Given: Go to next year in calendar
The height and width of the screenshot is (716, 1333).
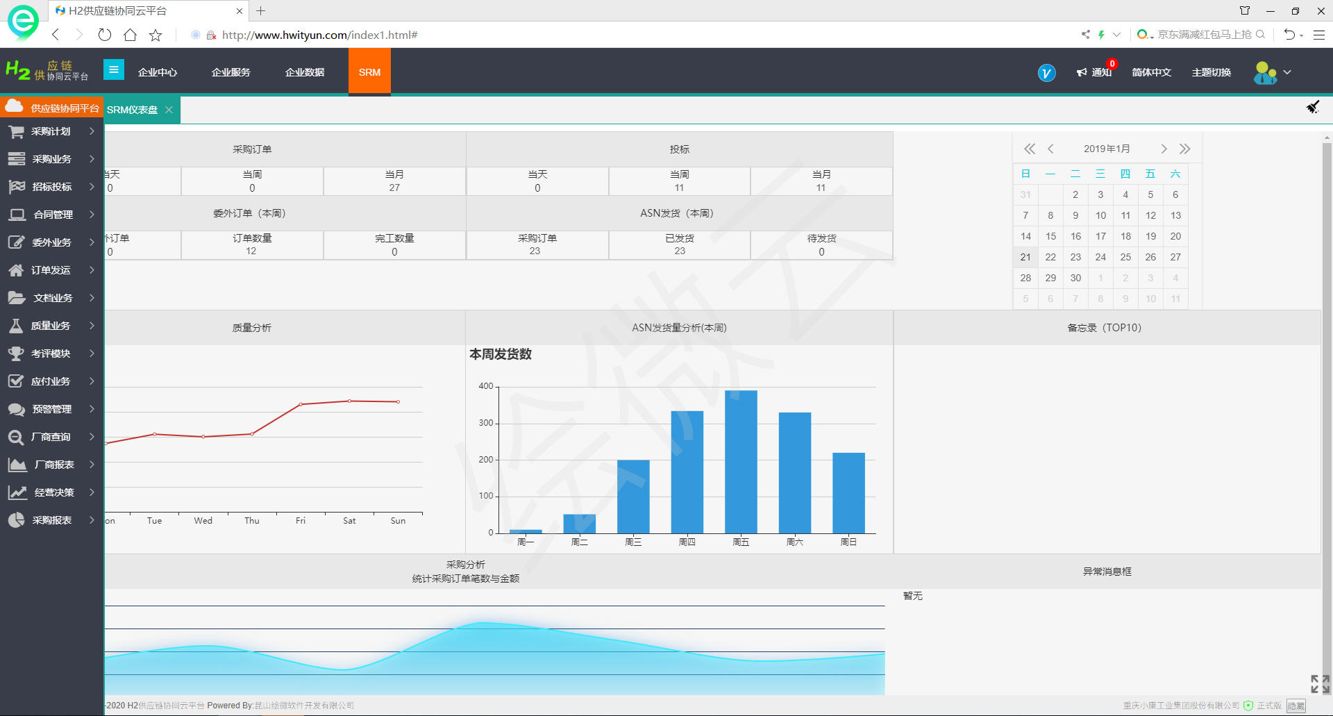Looking at the screenshot, I should point(1184,149).
